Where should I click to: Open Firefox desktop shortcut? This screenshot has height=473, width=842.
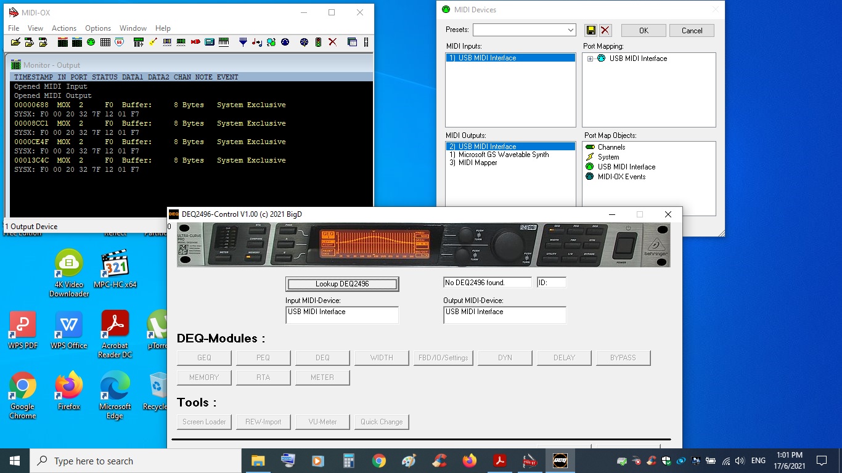coord(69,391)
